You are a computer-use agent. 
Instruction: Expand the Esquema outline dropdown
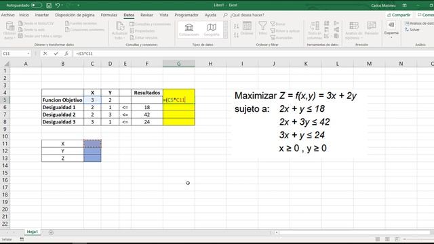391,37
